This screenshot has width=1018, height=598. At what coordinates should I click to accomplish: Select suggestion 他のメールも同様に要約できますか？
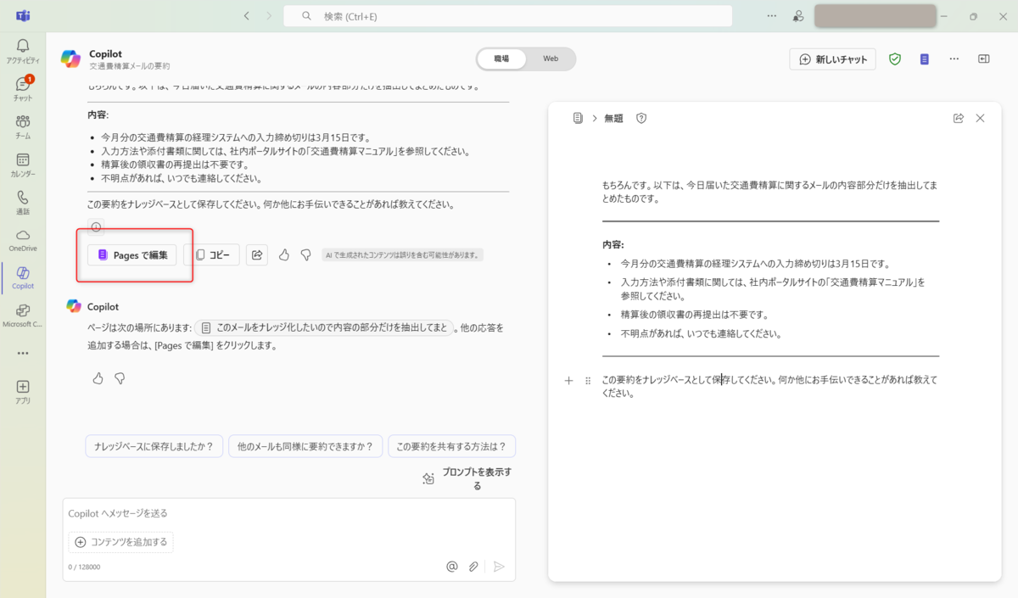click(x=305, y=446)
